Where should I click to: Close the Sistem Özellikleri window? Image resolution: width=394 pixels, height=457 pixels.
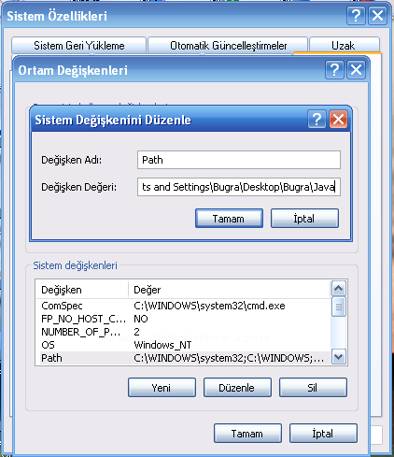[x=377, y=15]
